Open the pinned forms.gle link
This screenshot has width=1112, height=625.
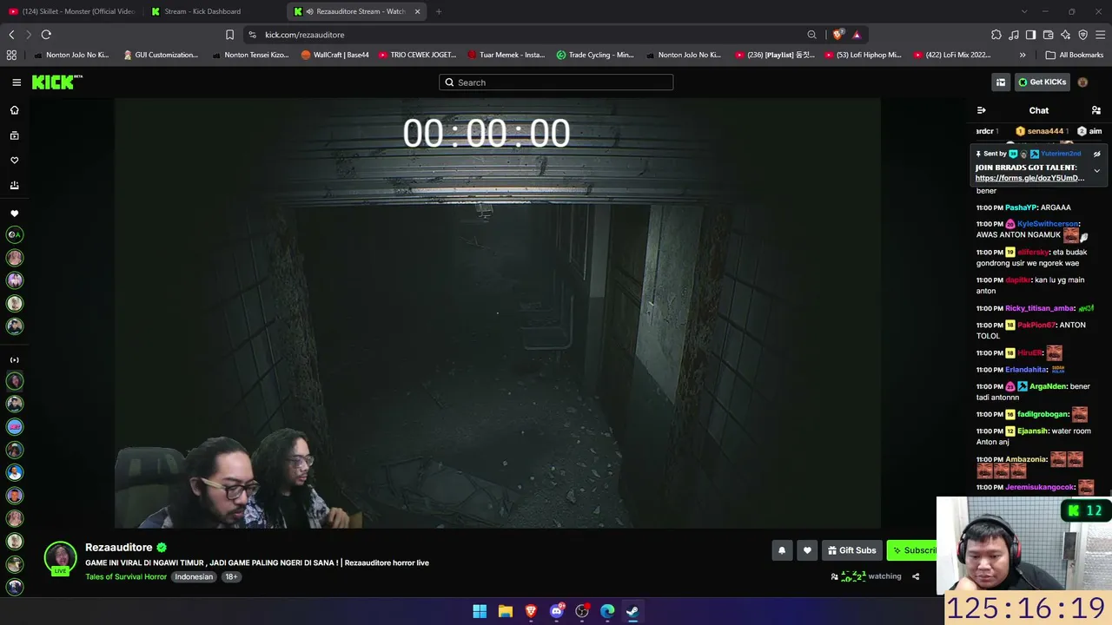click(x=1029, y=178)
